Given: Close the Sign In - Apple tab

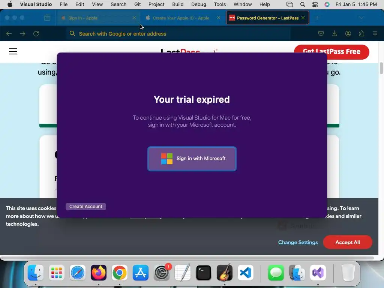Looking at the screenshot, I should coord(134,18).
